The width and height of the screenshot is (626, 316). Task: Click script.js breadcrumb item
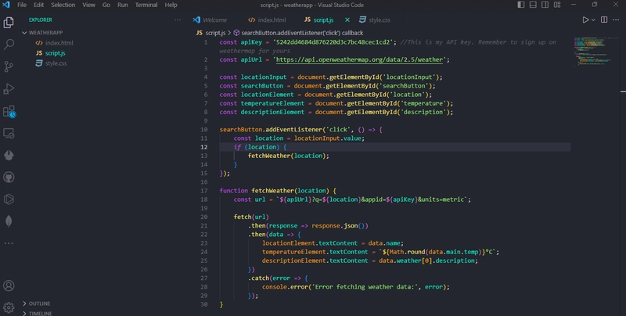(210, 33)
